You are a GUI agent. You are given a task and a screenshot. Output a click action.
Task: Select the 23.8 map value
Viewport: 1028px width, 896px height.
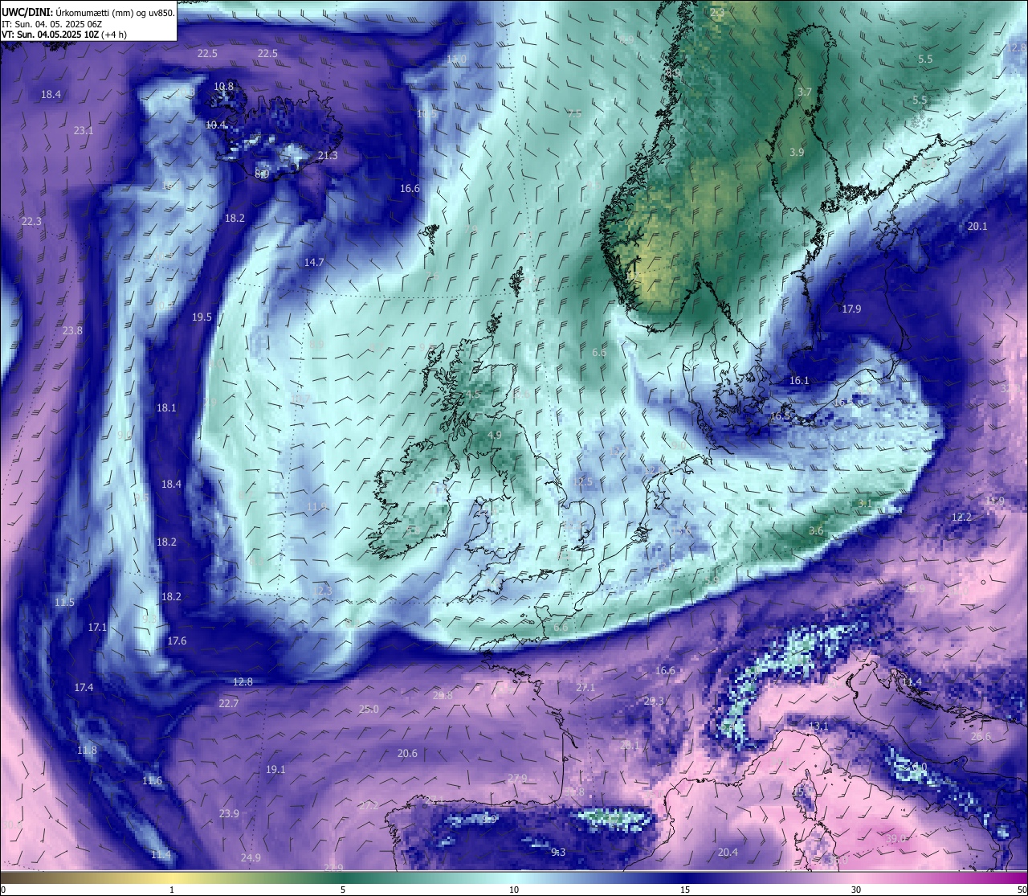click(x=72, y=330)
